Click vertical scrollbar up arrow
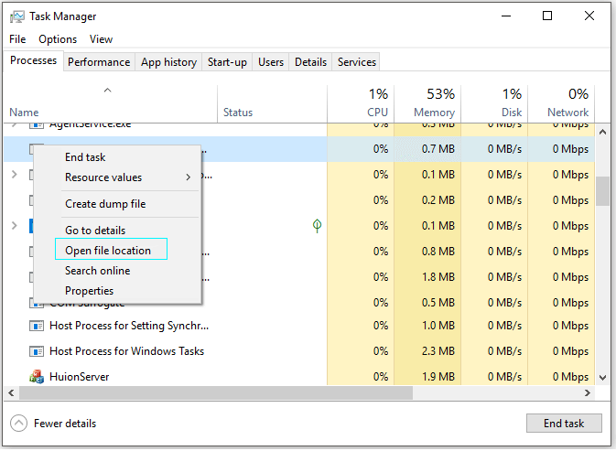616x451 pixels. [602, 133]
